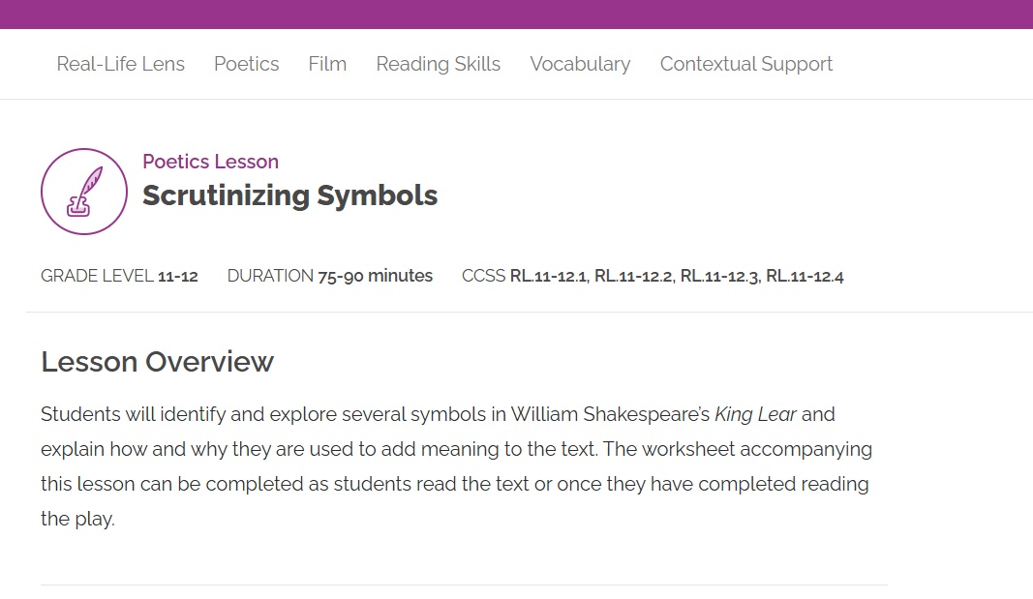
Task: Click the Poetics Lesson label
Action: [210, 162]
